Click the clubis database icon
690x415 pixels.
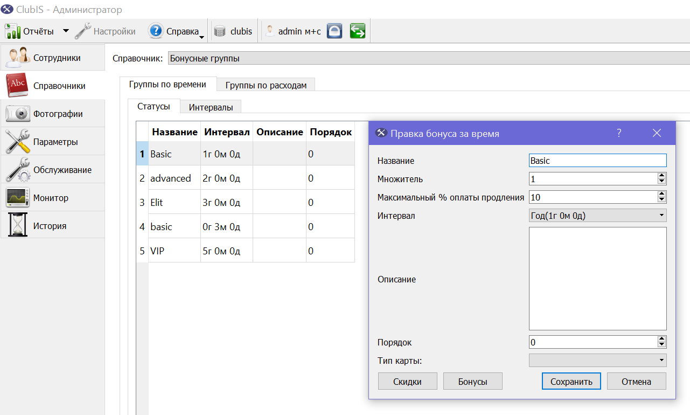(x=219, y=31)
